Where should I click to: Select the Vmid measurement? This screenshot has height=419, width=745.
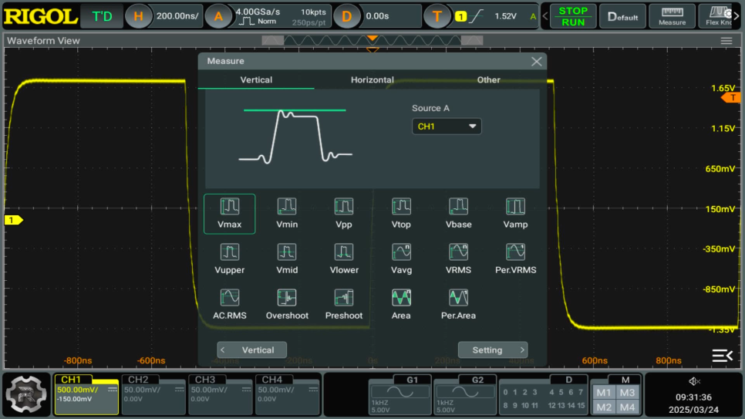coord(286,259)
